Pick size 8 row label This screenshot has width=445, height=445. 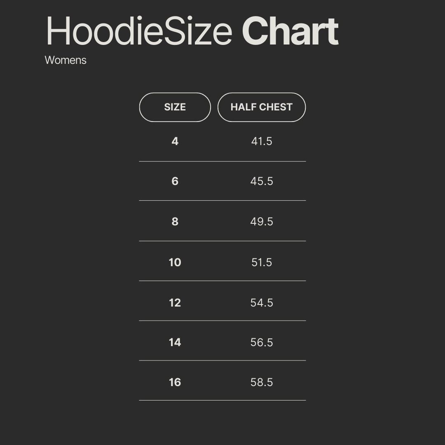[x=175, y=222]
